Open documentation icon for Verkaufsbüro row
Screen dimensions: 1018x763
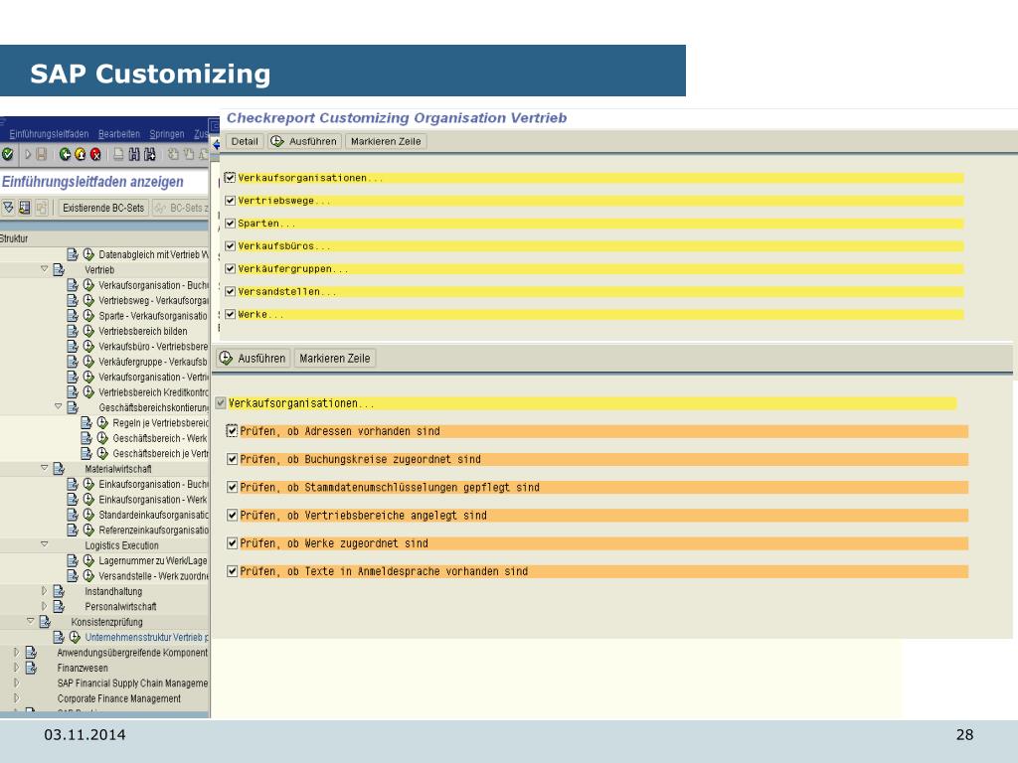[73, 346]
